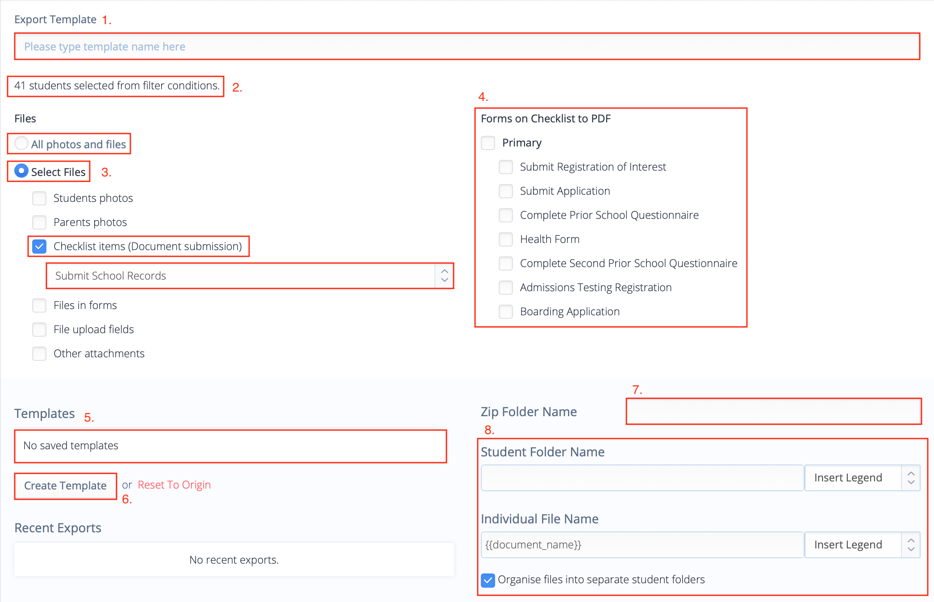
Task: Uncheck "Checklist items (Document submission)"
Action: pos(39,246)
